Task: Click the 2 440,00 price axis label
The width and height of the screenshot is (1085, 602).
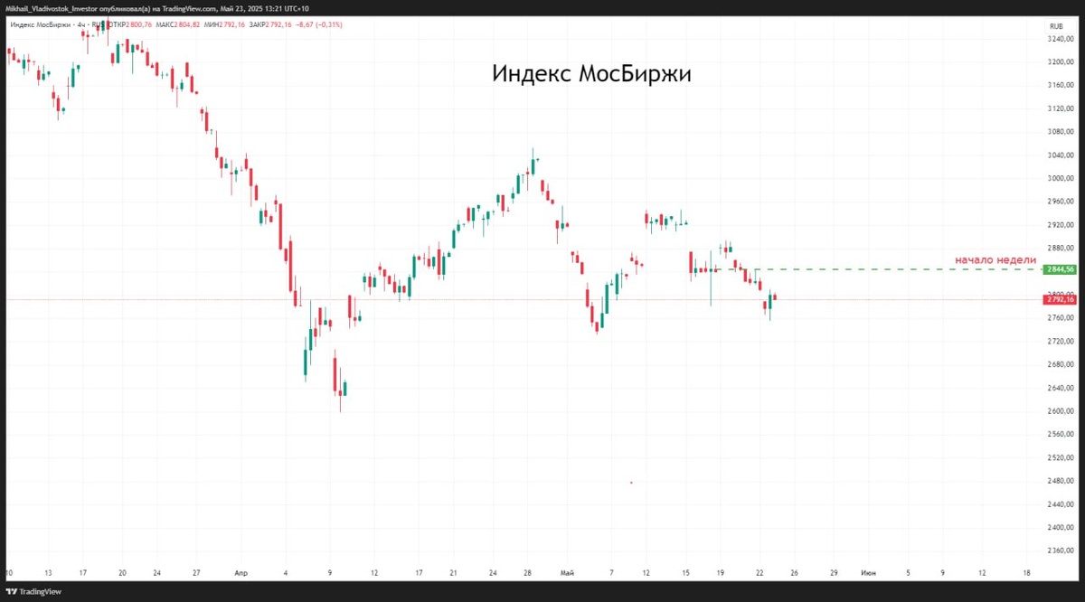Action: tap(1060, 503)
